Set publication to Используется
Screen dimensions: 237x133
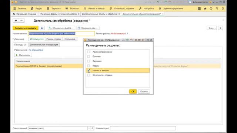tap(37, 39)
